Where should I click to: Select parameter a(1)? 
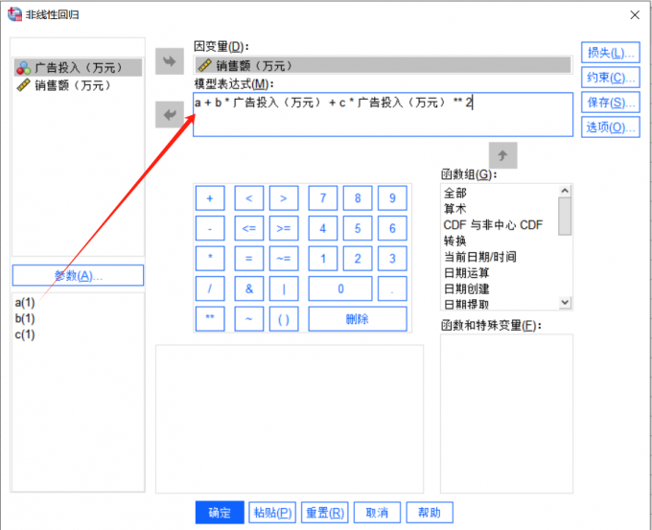25,303
